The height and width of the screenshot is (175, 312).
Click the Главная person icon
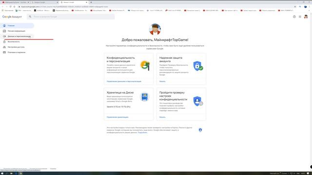click(x=4, y=26)
